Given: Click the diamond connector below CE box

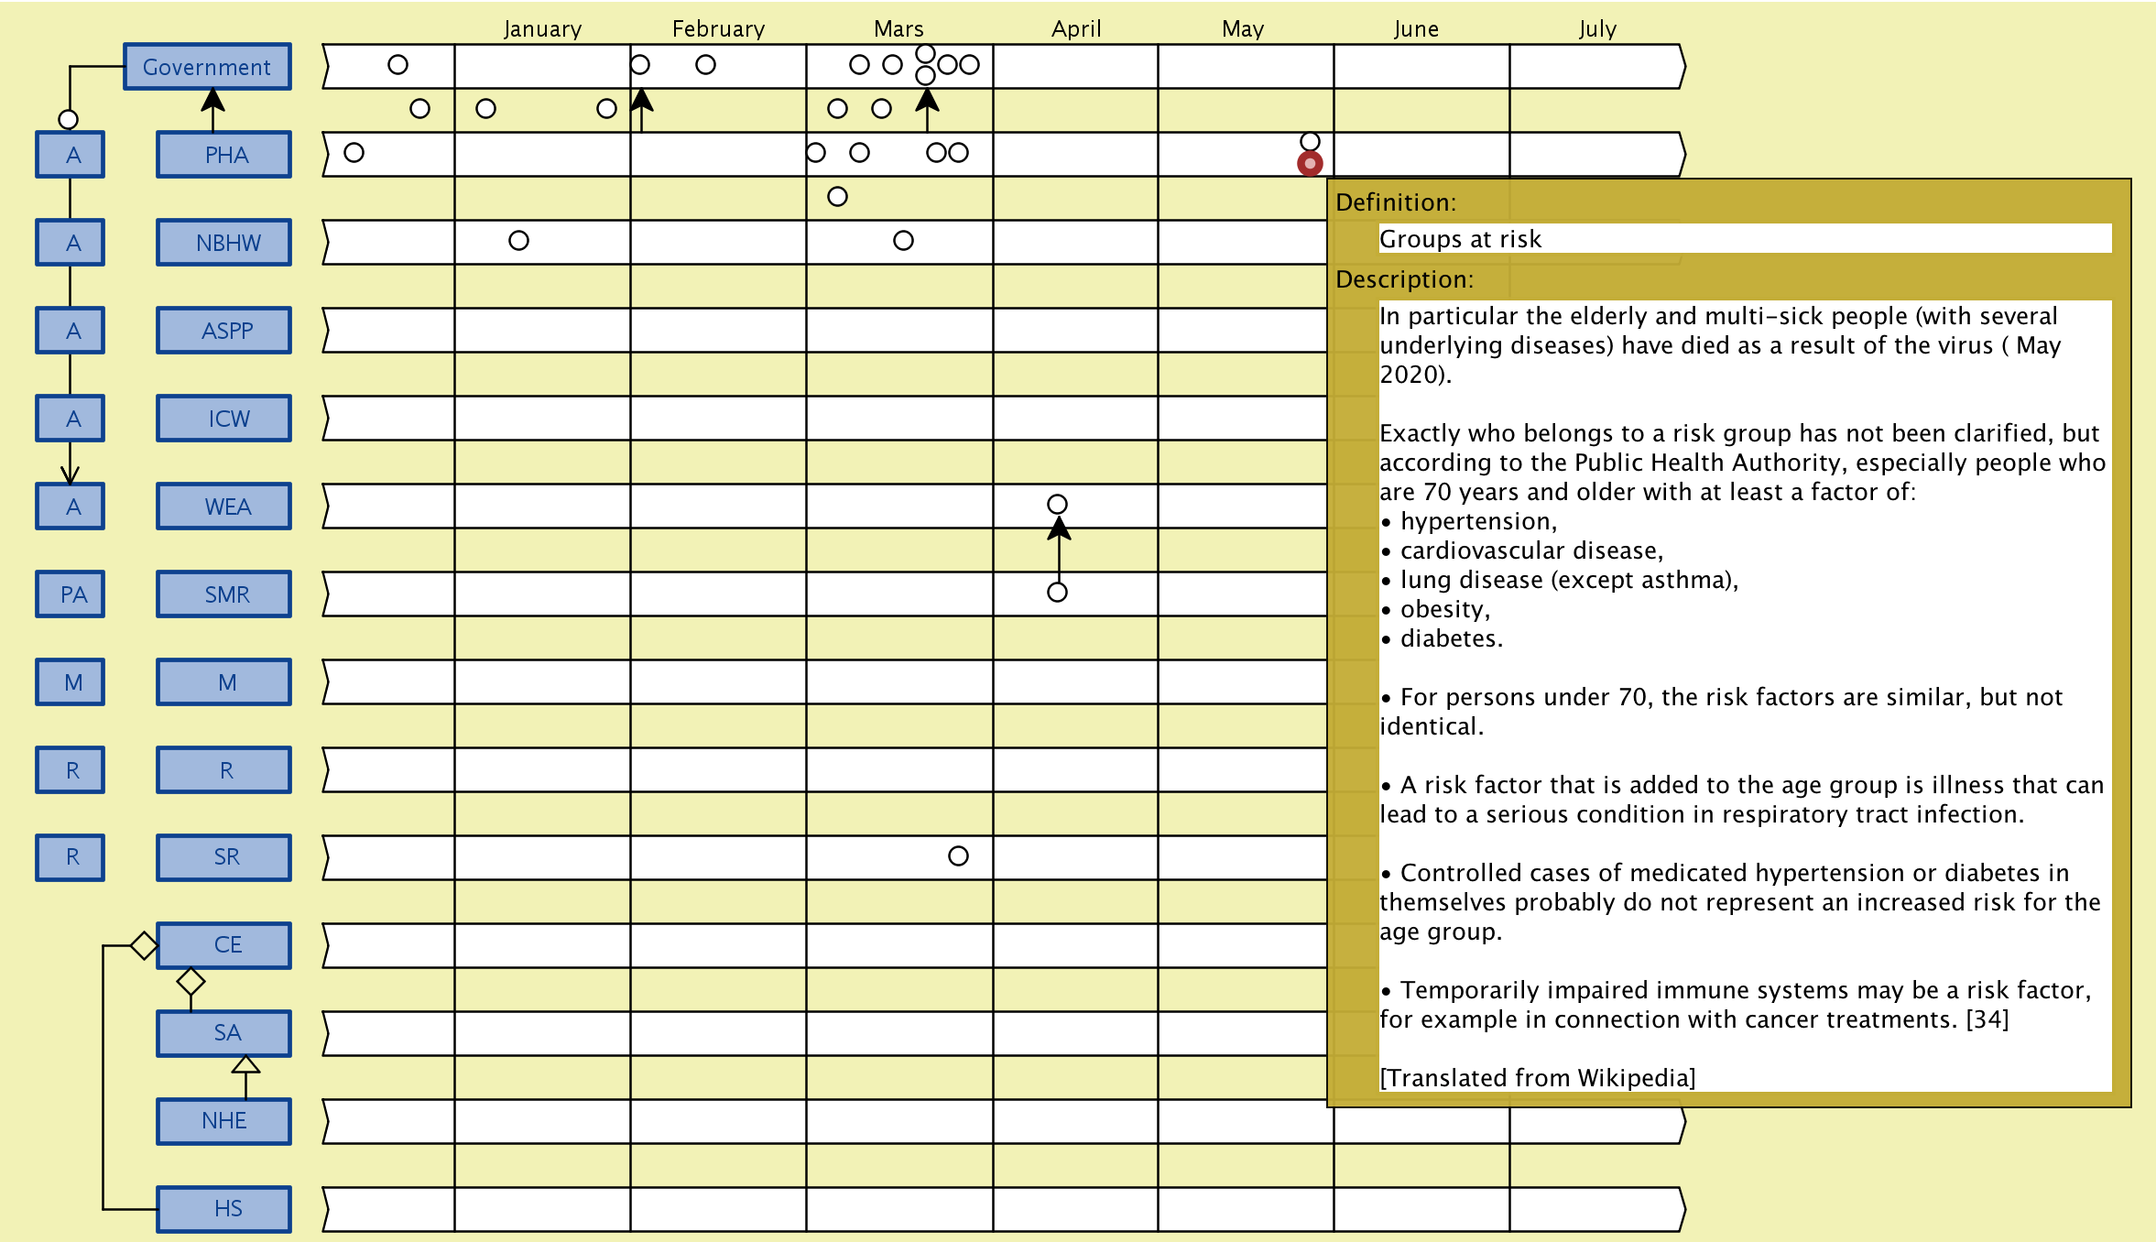Looking at the screenshot, I should 191,982.
